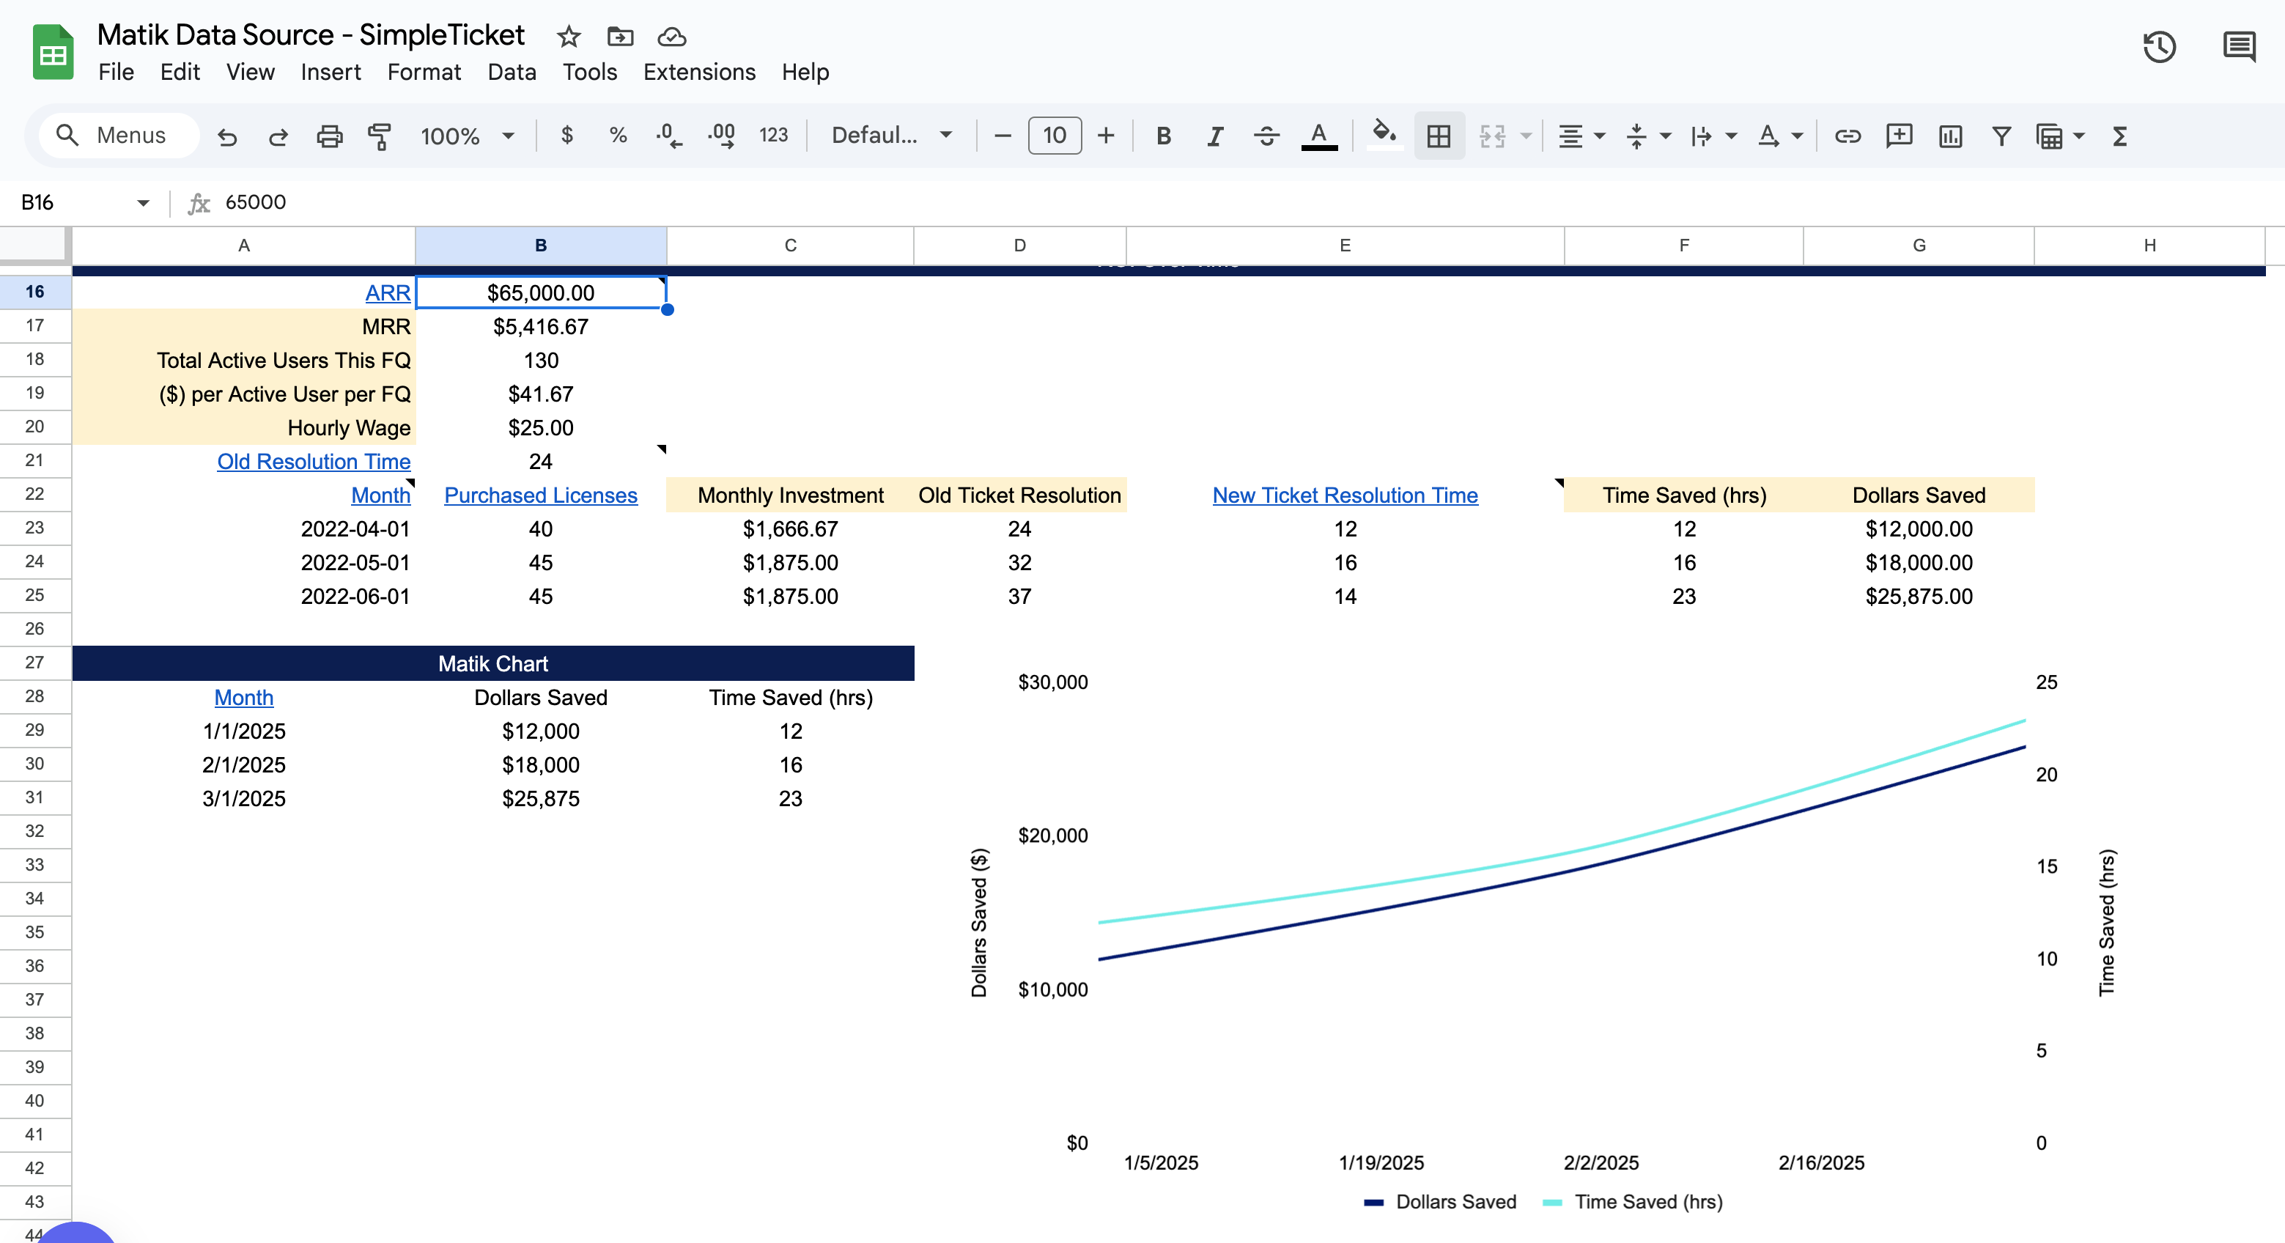Viewport: 2285px width, 1243px height.
Task: Click the Undo arrow icon
Action: click(227, 136)
